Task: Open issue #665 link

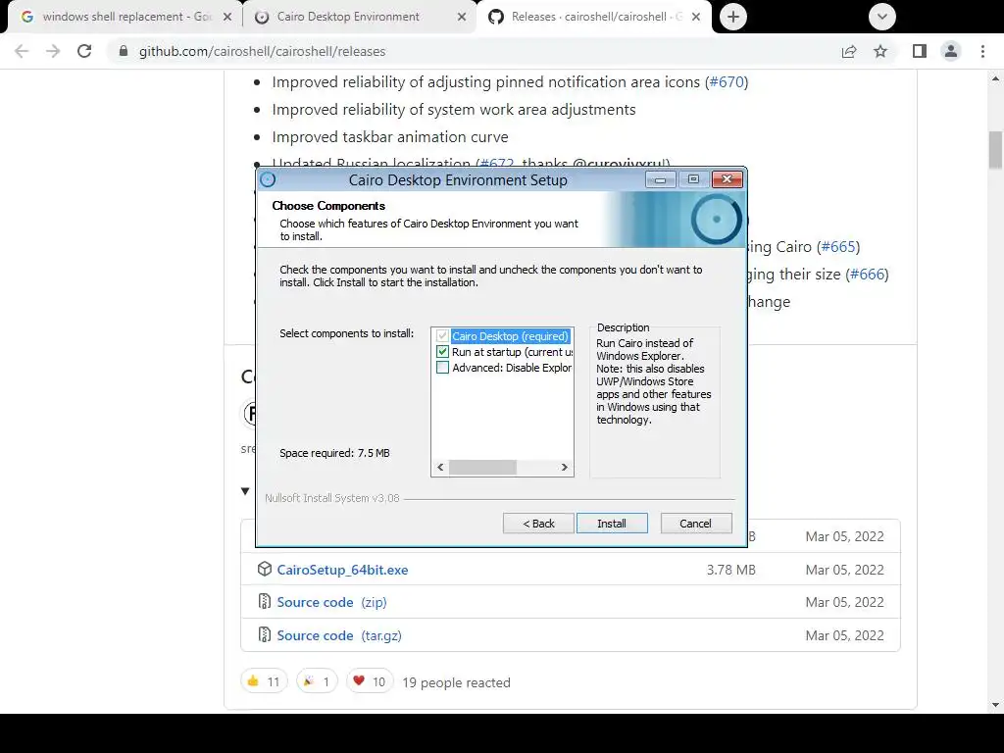Action: [838, 246]
